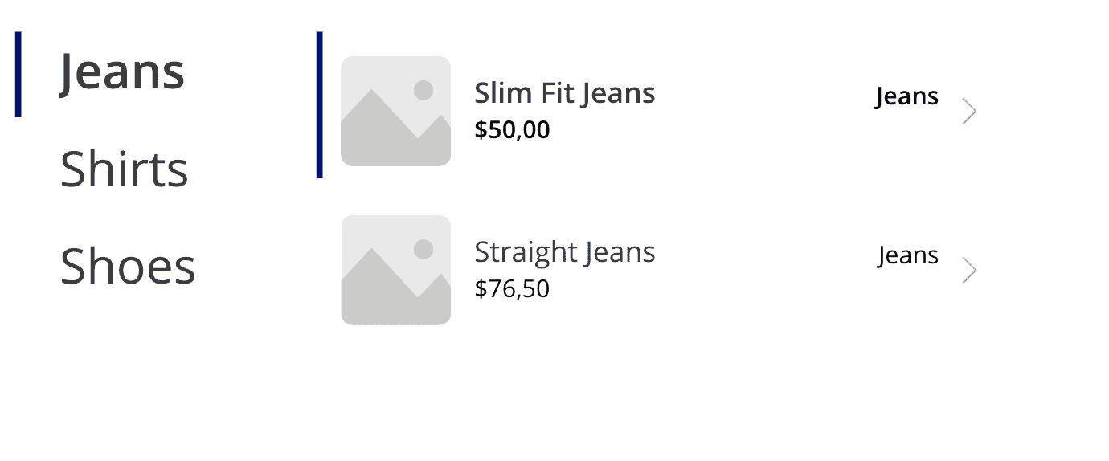Open the Slim Fit Jeans title
Viewport: 1109px width, 461px height.
click(564, 93)
